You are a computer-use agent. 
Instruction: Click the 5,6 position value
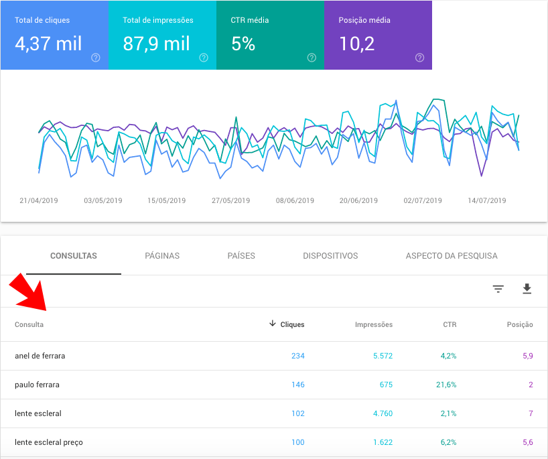[528, 442]
